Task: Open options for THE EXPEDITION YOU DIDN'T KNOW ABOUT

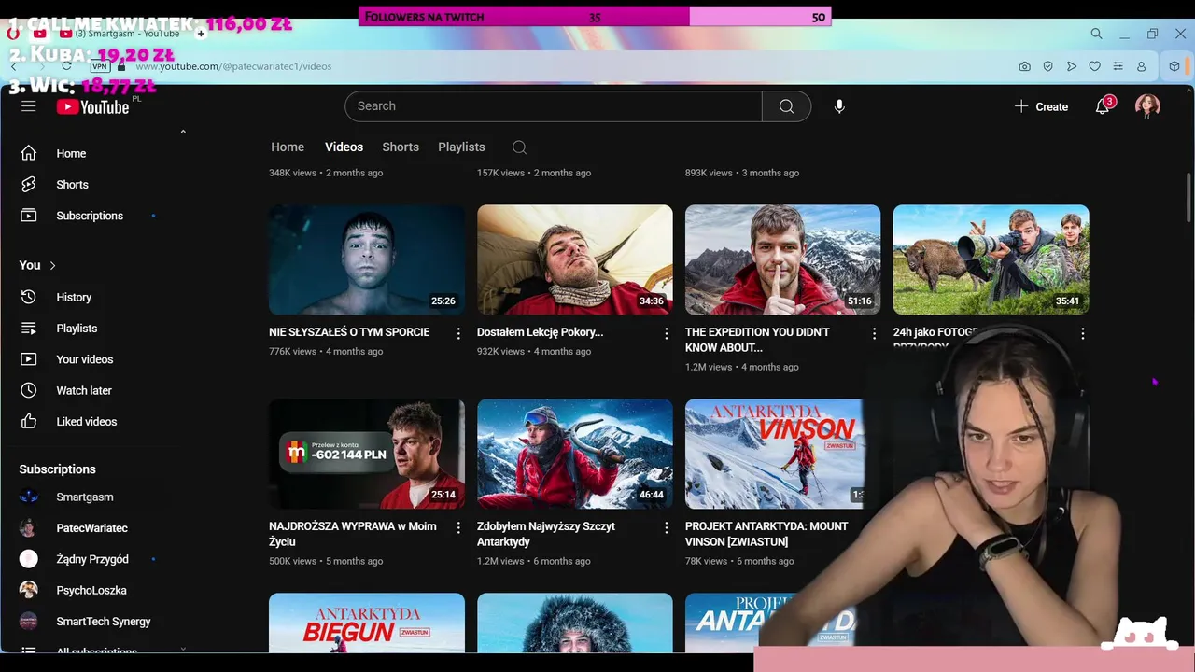Action: pyautogui.click(x=874, y=333)
